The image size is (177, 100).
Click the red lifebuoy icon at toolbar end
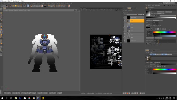(x=69, y=6)
